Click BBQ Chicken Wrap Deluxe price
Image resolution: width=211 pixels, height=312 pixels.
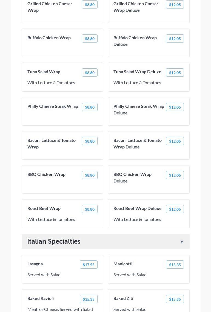(175, 175)
